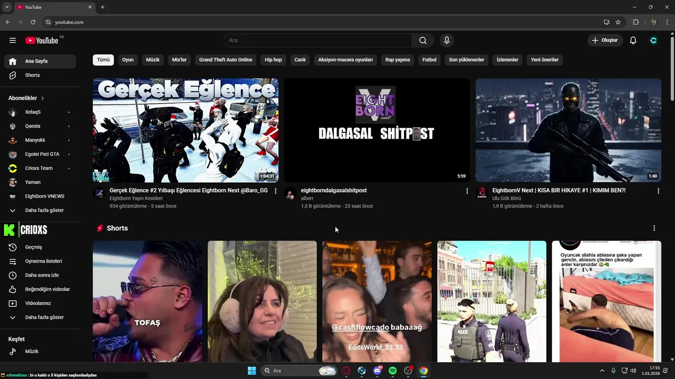Viewport: 675px width, 379px height.
Task: Select the Oyun filter chip
Action: coord(128,60)
